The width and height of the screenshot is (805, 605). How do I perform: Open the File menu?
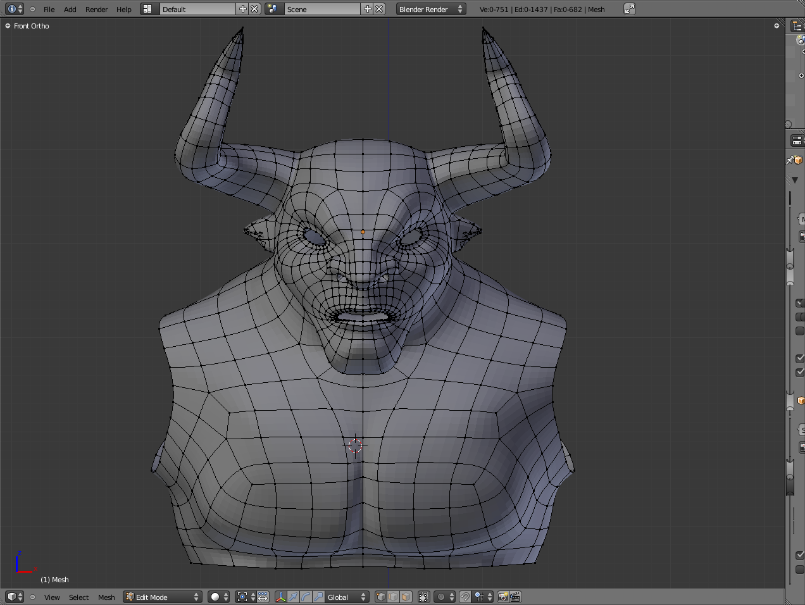pyautogui.click(x=49, y=9)
